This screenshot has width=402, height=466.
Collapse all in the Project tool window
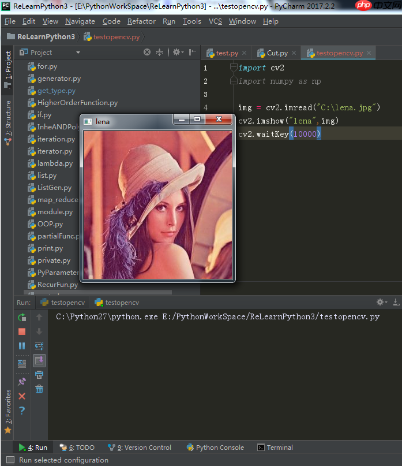pos(159,53)
